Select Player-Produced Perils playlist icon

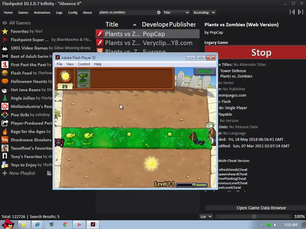5,123
